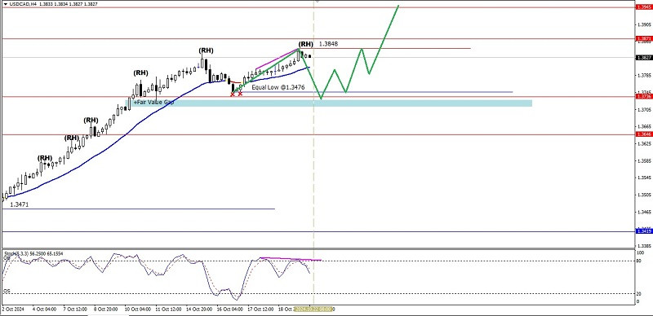Click the 1.3505 price scale value
This screenshot has width=653, height=316.
pos(643,195)
